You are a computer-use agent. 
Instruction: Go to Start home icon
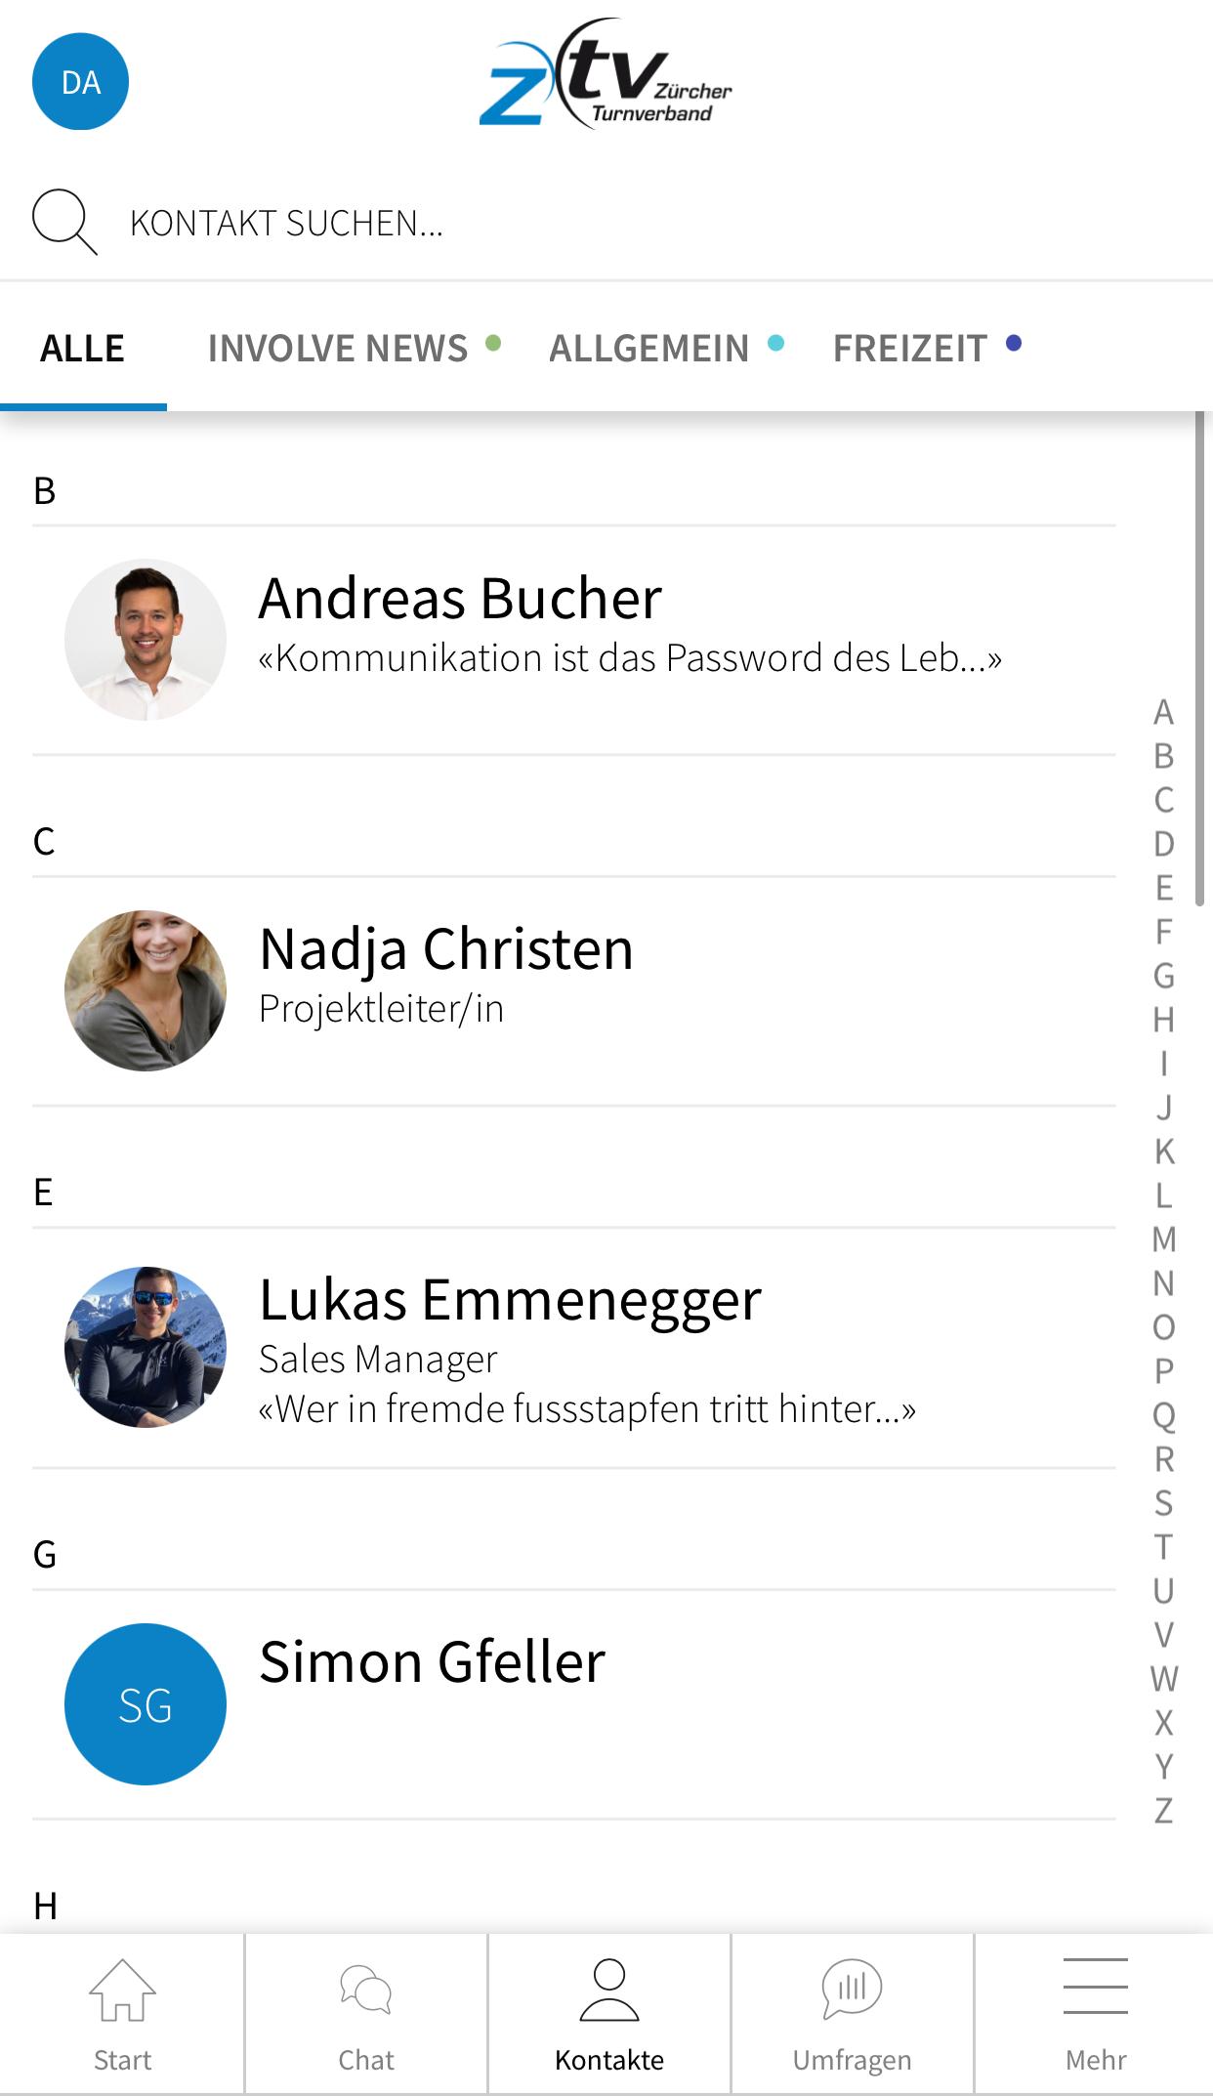[122, 1990]
